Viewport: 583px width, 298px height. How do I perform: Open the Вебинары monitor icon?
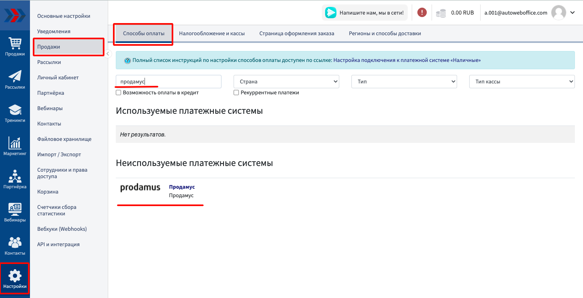tap(15, 209)
